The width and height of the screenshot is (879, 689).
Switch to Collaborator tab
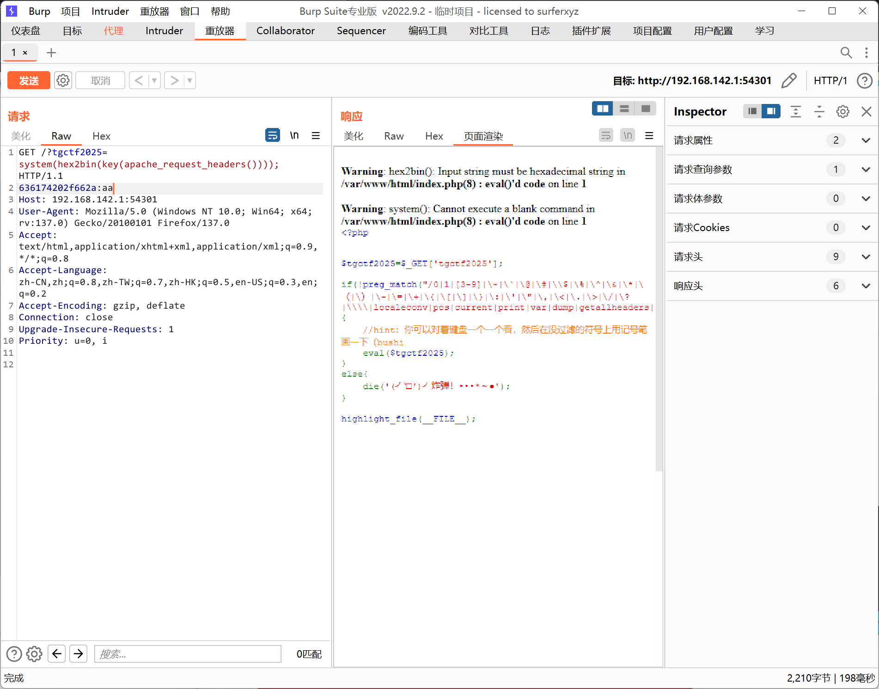point(285,30)
